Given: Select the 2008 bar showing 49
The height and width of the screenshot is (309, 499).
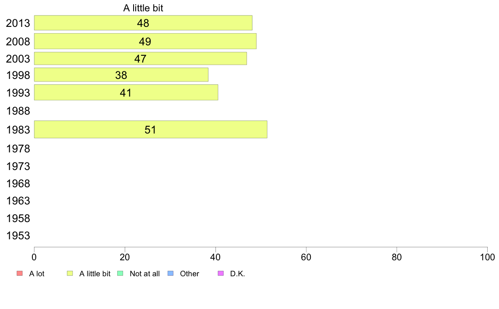Looking at the screenshot, I should point(145,42).
